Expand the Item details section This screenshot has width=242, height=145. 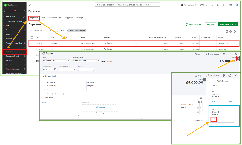(43, 98)
